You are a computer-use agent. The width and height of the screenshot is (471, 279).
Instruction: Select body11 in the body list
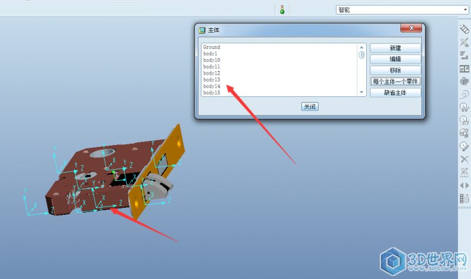coord(211,66)
